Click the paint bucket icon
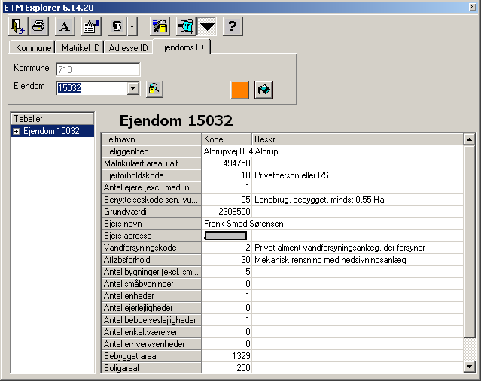Image resolution: width=481 pixels, height=381 pixels. pyautogui.click(x=263, y=89)
